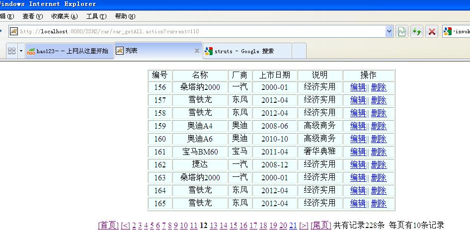Click the 宝马BM60 name cell
The width and height of the screenshot is (470, 230).
200,152
